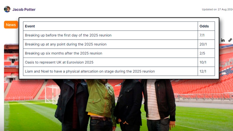Share the article via the LinkedIn icon
Viewport: 233px width, 131px height.
[x=223, y=40]
